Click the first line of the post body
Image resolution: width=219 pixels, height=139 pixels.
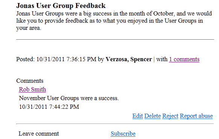pos(114,14)
